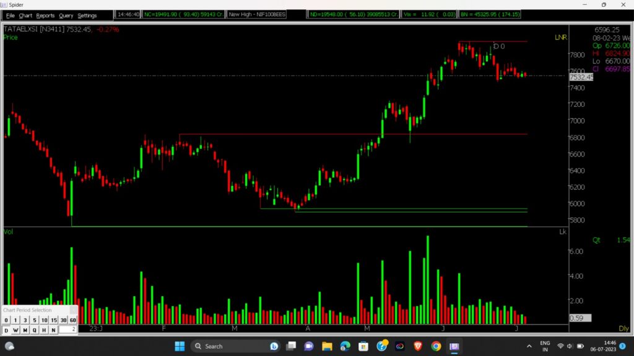Select the 5 minute chart period
This screenshot has height=356, width=634.
pos(35,320)
